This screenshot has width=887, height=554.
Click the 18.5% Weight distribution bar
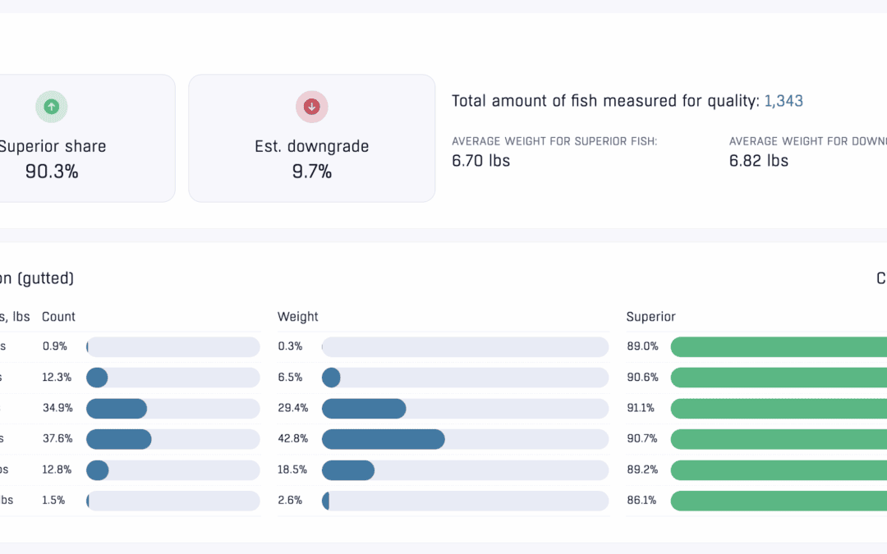(x=465, y=470)
